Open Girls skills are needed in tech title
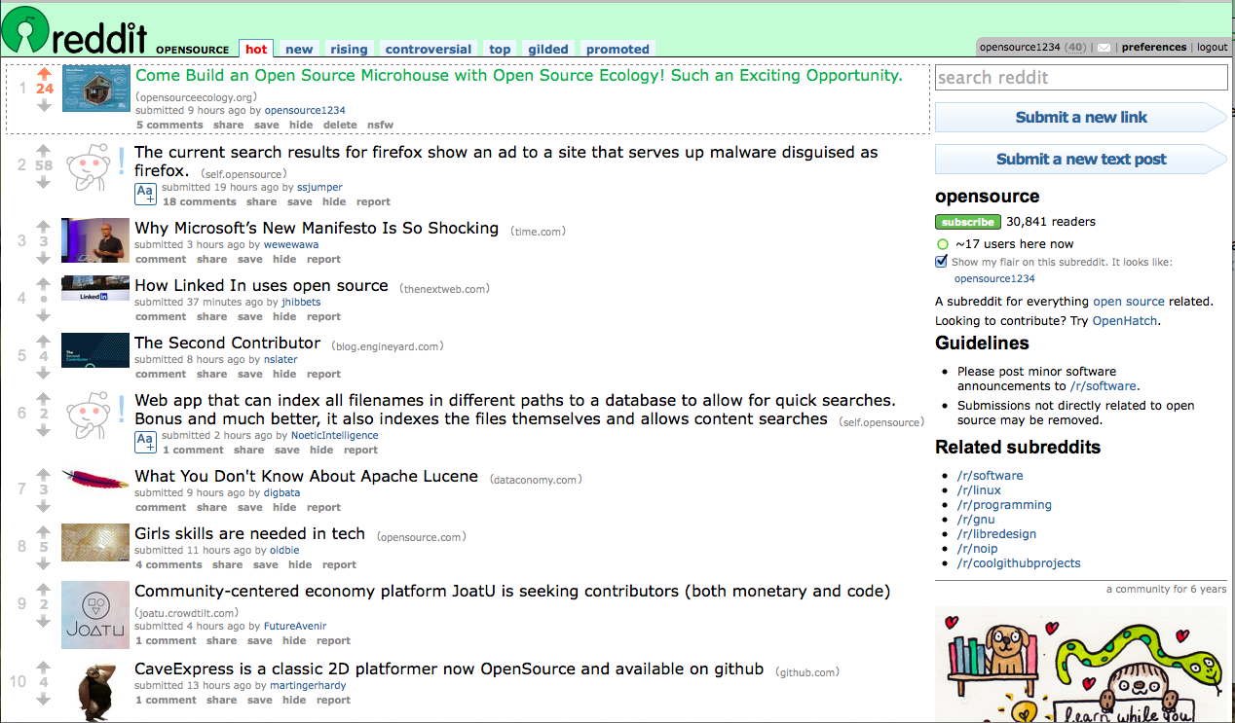 (x=249, y=533)
